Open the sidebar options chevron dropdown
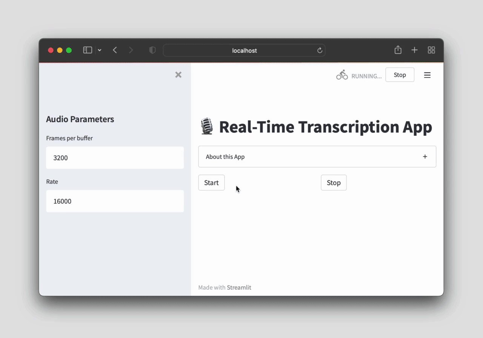Image resolution: width=483 pixels, height=338 pixels. click(100, 50)
